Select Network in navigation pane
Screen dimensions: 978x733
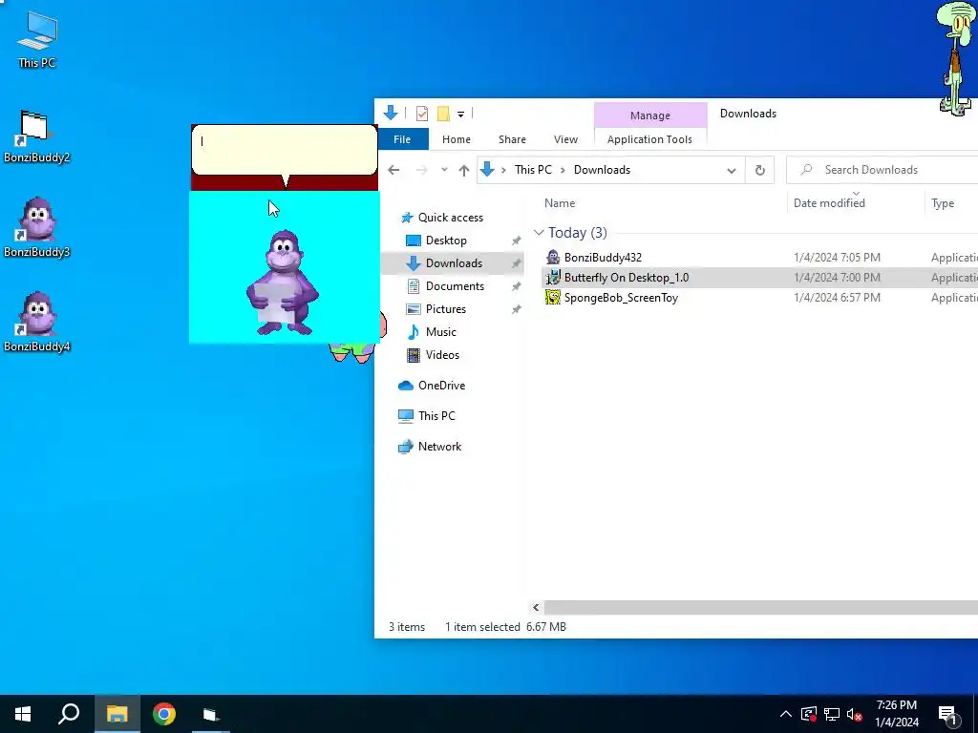(x=439, y=447)
